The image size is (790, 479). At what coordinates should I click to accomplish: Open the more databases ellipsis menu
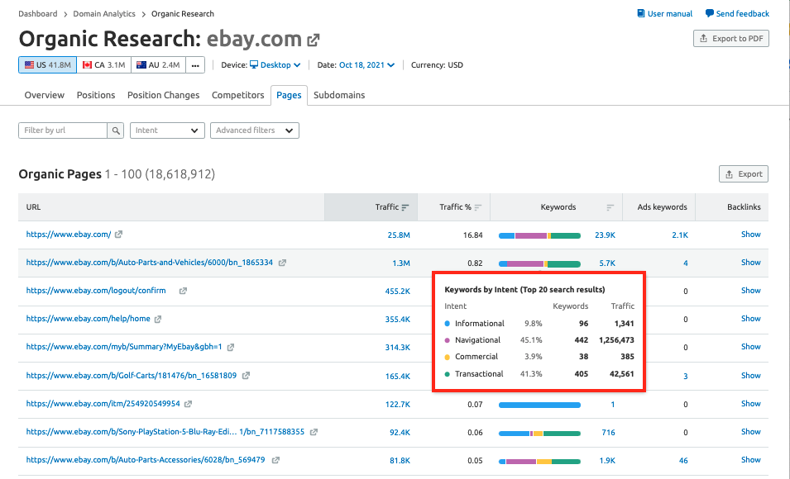[195, 65]
